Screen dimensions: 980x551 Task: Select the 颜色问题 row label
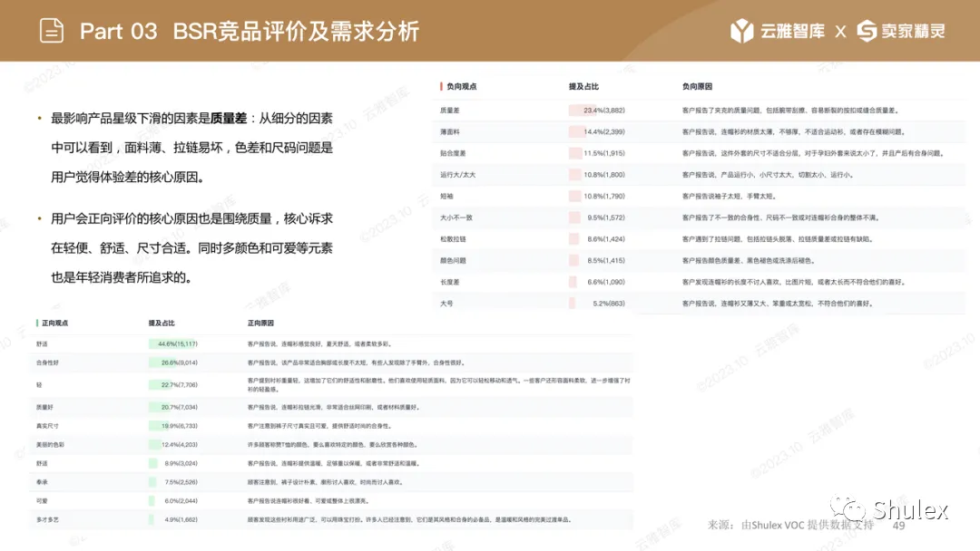pyautogui.click(x=453, y=261)
